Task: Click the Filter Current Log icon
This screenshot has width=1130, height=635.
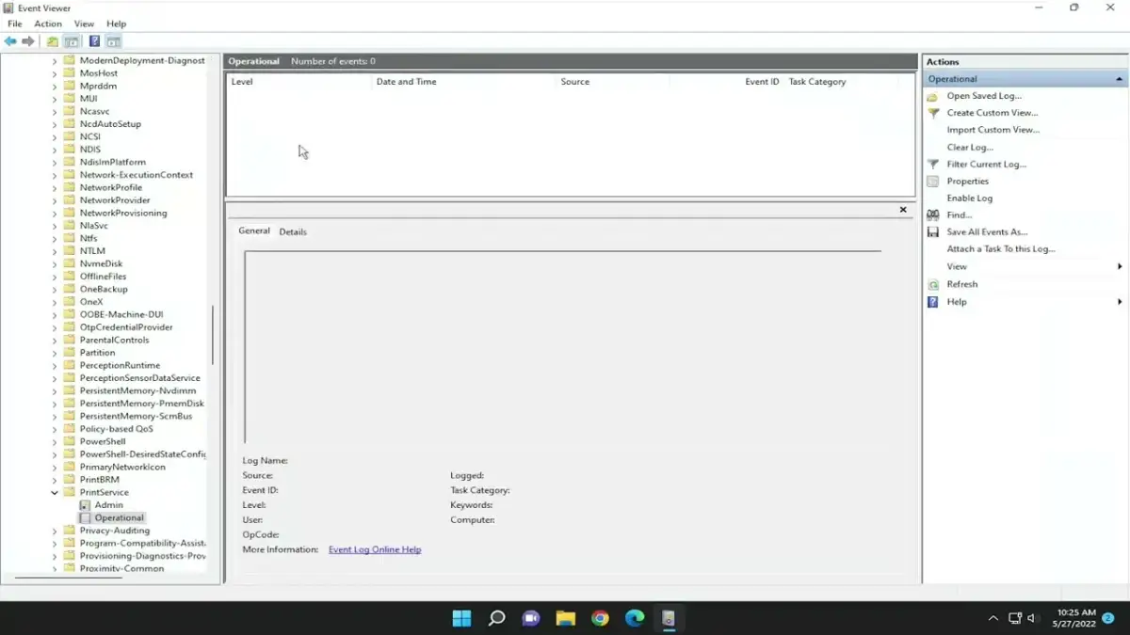Action: (x=933, y=164)
